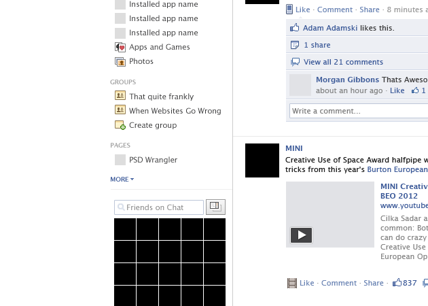The height and width of the screenshot is (306, 428).
Task: Click Adam Adamski's name
Action: (330, 28)
